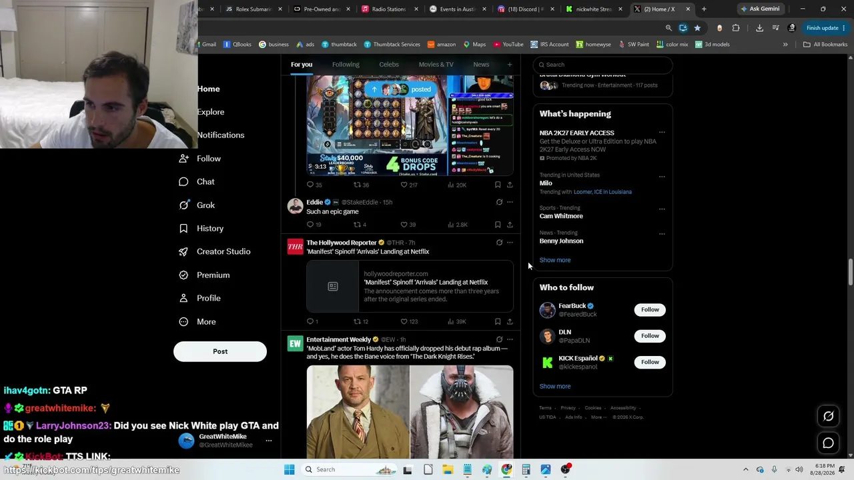Open the floating messages drawer button
This screenshot has height=480, width=854.
[x=828, y=443]
